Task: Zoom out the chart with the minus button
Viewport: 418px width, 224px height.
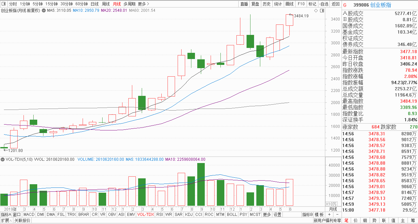Action: 337,215
